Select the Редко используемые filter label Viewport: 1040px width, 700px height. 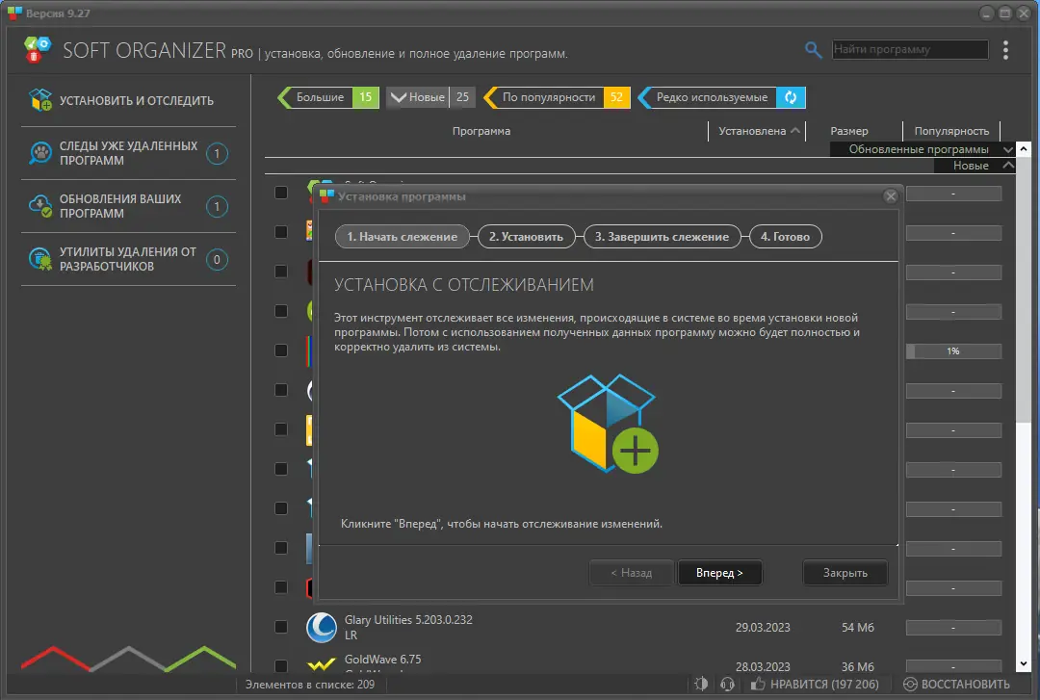coord(712,97)
